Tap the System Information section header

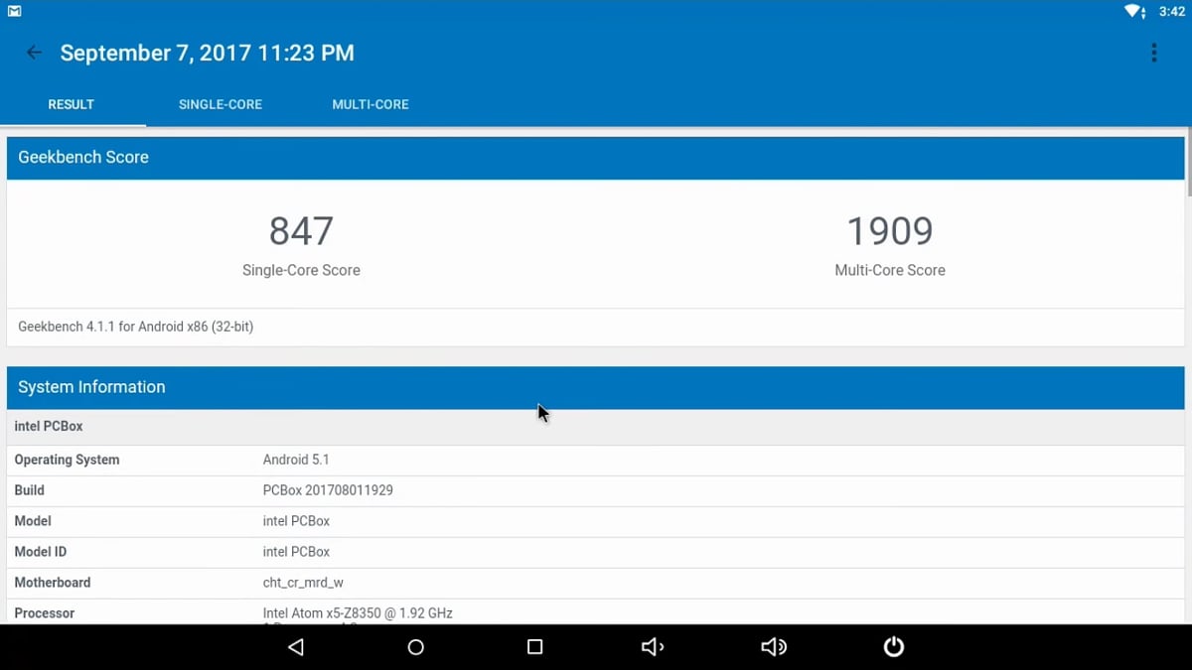click(595, 388)
